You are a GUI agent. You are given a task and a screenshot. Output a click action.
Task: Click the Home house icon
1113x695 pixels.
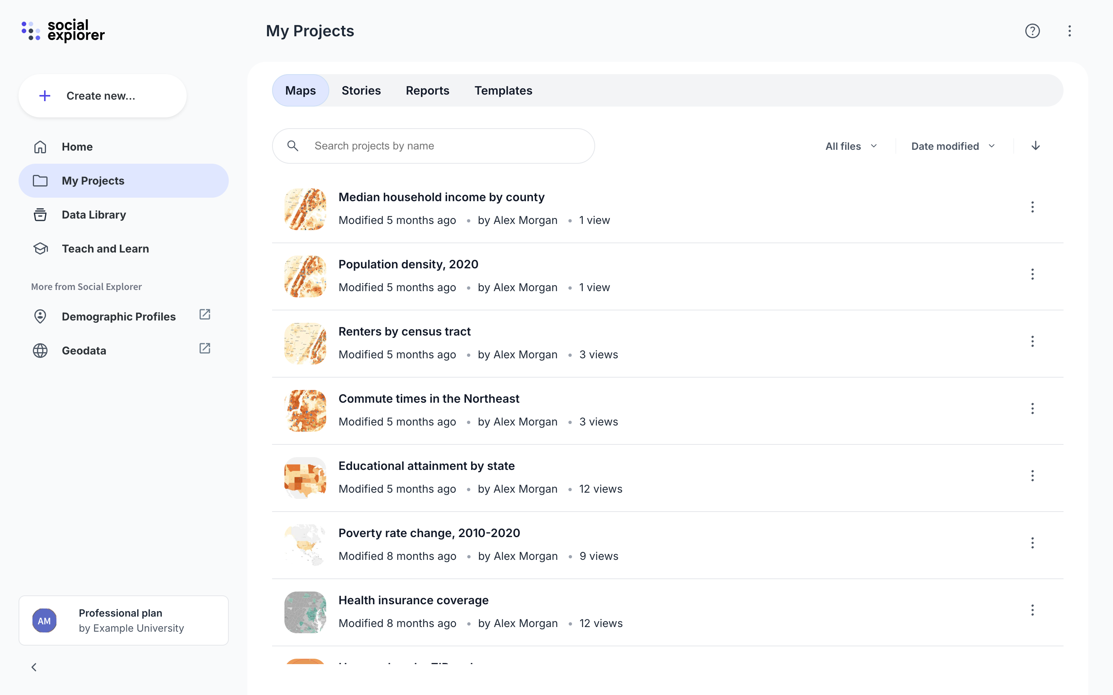[x=40, y=147]
